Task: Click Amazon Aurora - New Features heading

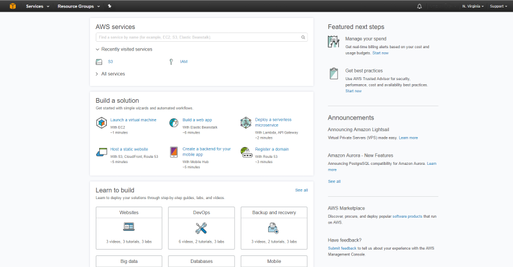Action: 360,156
